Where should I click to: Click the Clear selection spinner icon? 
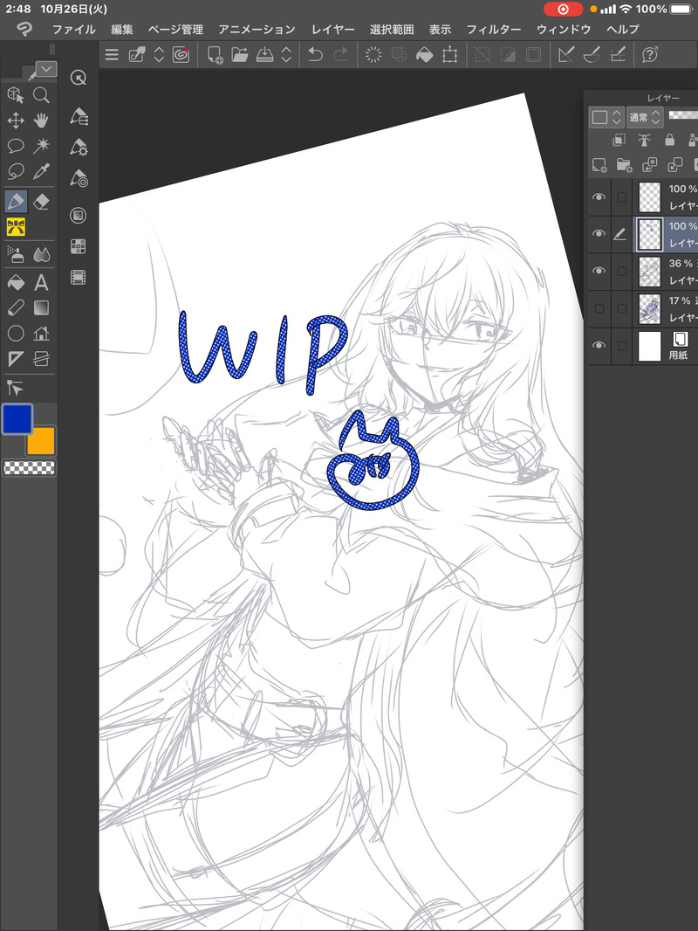coord(373,55)
